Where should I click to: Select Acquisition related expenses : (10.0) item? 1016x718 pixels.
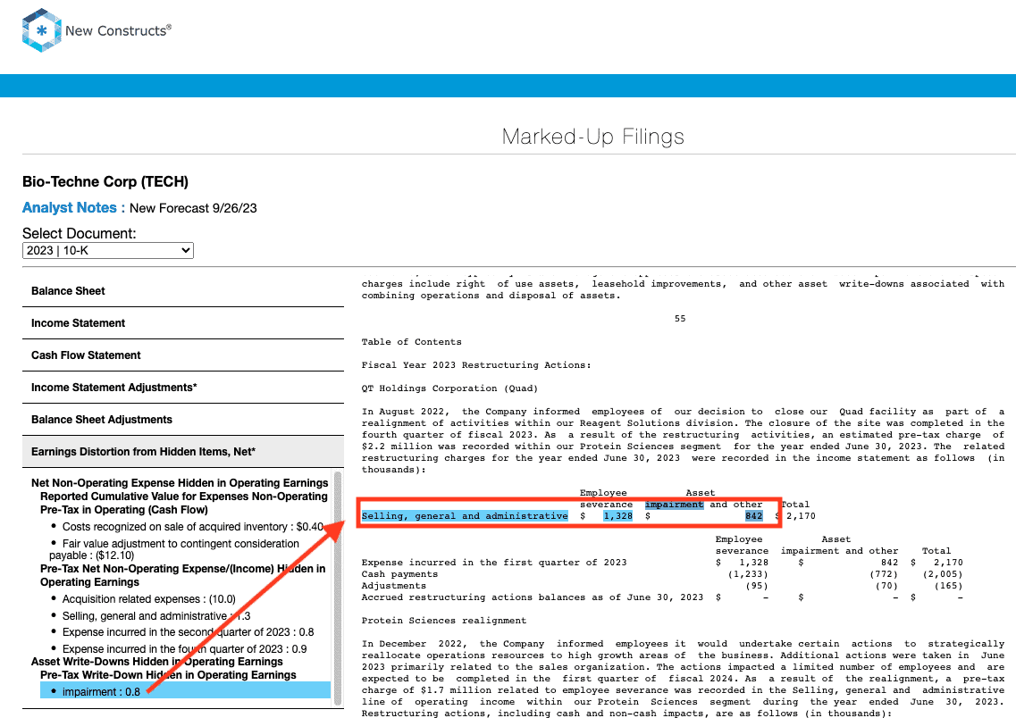click(x=149, y=599)
